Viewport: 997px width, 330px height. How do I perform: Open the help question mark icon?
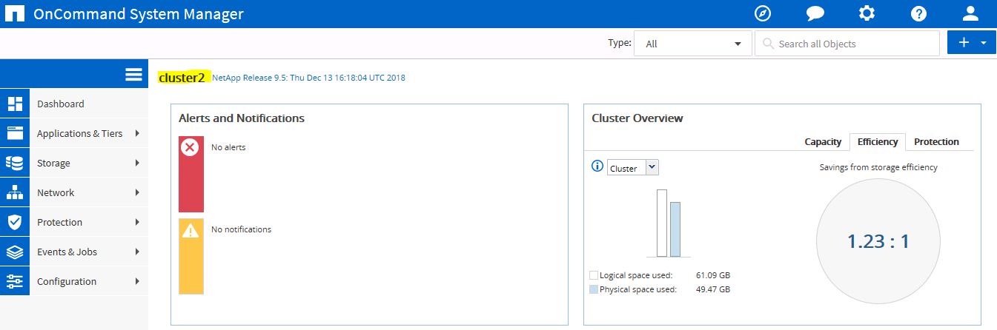[x=918, y=13]
